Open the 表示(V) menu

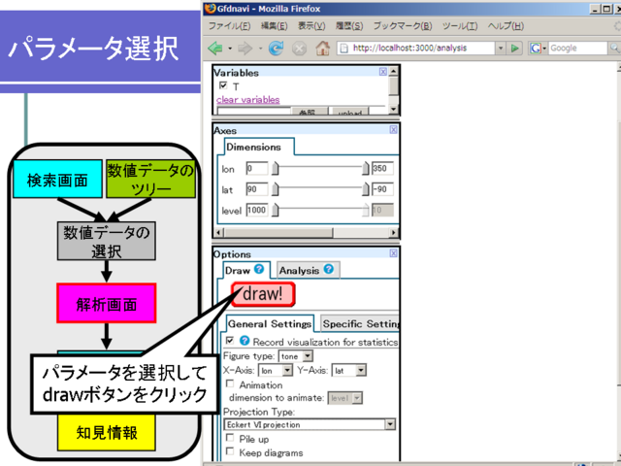click(311, 26)
